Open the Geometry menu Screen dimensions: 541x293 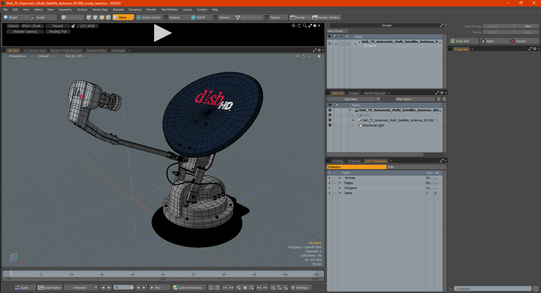point(65,10)
